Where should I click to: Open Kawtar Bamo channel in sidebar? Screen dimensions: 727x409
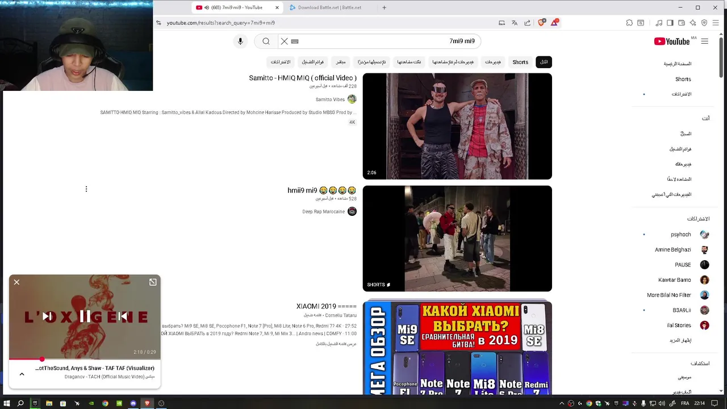click(675, 280)
